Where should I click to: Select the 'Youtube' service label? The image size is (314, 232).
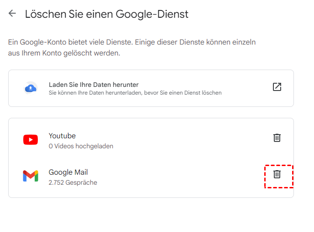tap(62, 136)
